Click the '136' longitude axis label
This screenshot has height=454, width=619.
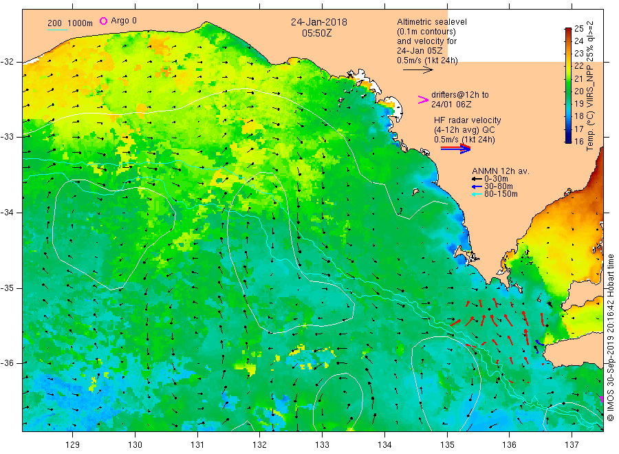[x=509, y=444]
